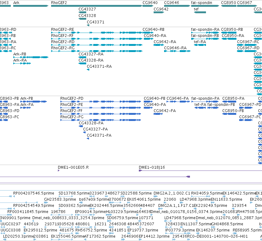Click transcript CG9646-RA
Screen dimensions: 262x241
tap(175, 48)
